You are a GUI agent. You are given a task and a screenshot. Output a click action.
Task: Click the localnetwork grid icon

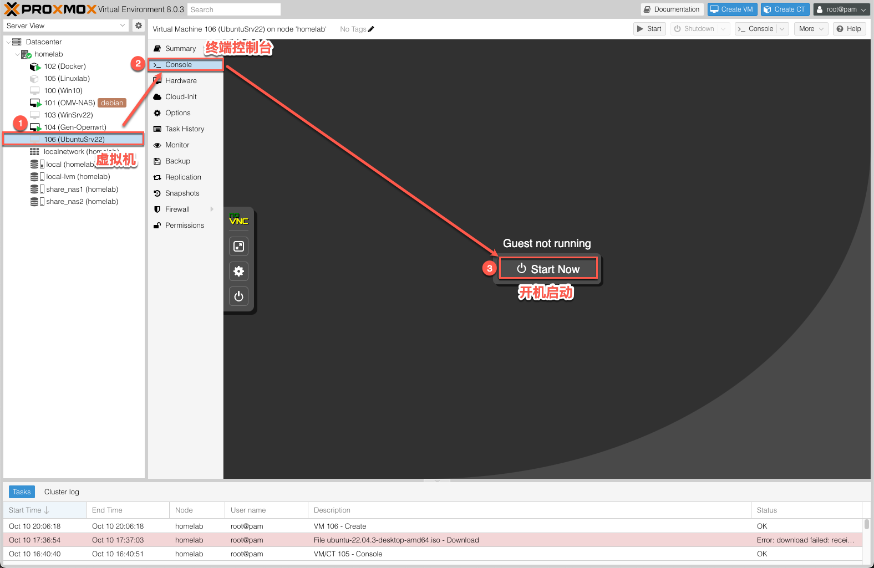tap(34, 152)
